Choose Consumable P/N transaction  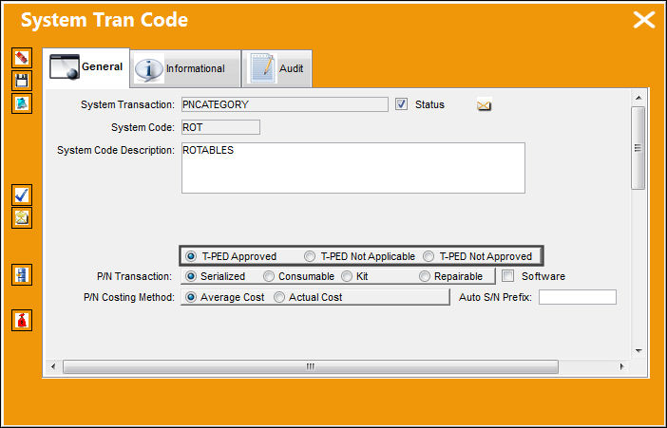point(269,276)
